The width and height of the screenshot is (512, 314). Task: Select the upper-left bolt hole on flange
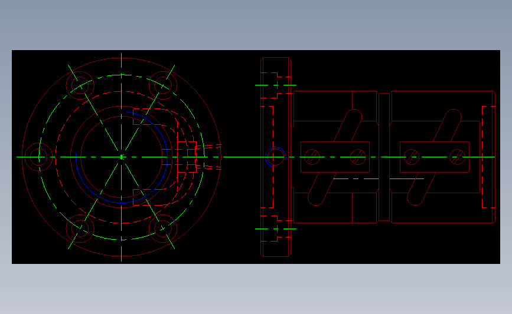point(80,85)
